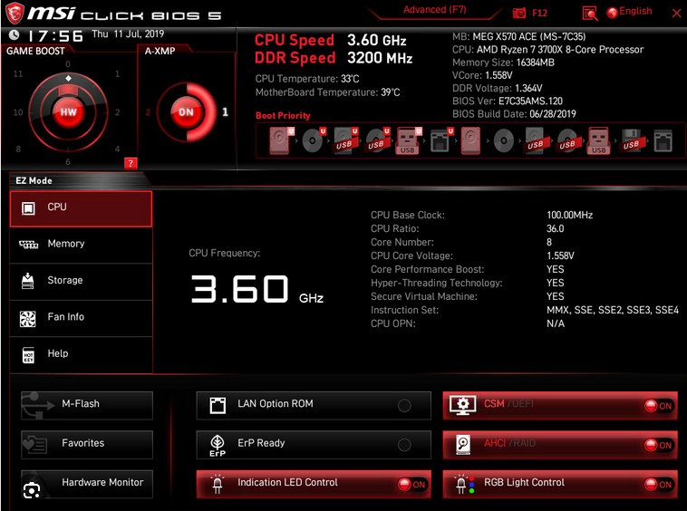
Task: Click the MB: MEG X570 ACE line
Action: (518, 37)
